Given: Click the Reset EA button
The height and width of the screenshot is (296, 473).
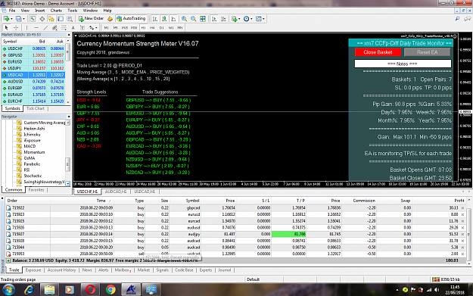Looking at the screenshot, I should click(427, 52).
